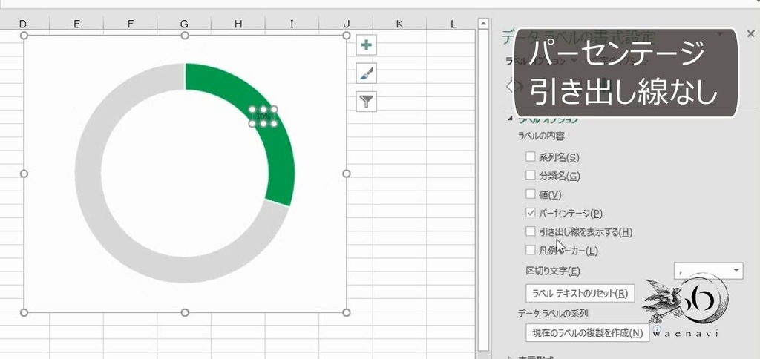Click the chart's left-middle resize handle
The image size is (760, 359).
click(x=24, y=174)
